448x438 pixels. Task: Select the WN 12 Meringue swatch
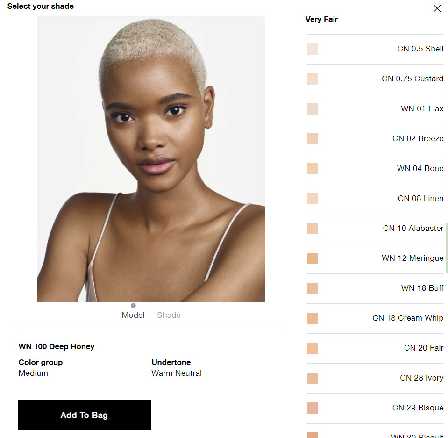click(312, 258)
